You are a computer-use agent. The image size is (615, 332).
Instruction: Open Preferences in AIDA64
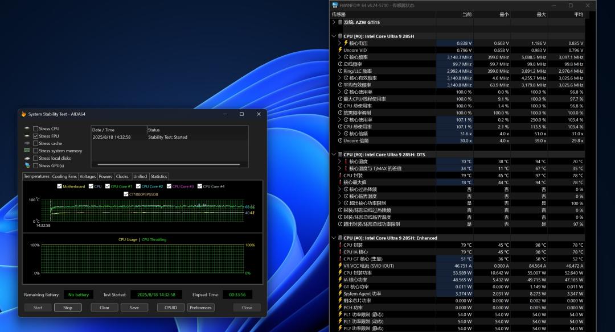[200, 308]
